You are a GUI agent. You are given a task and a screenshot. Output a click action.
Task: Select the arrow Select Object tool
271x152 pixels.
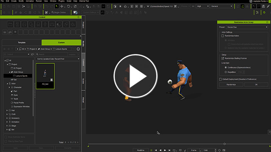pos(57,6)
